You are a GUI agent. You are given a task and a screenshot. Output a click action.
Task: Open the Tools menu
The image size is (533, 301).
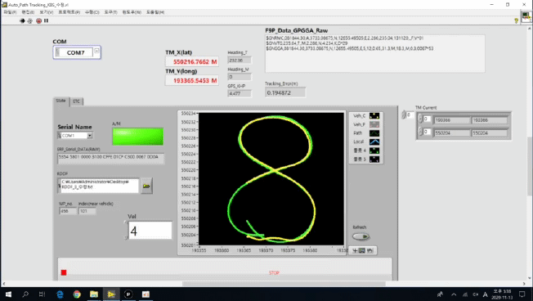click(x=110, y=12)
